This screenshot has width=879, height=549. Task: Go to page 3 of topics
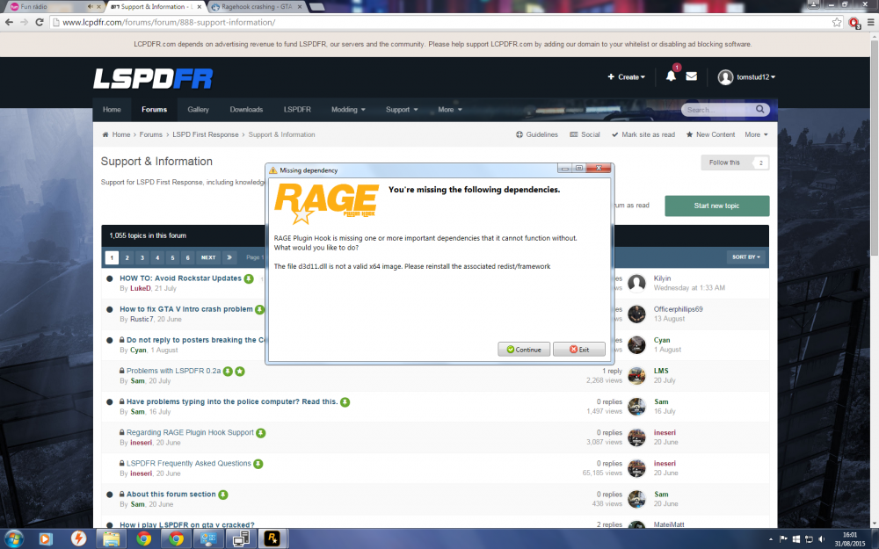click(142, 257)
